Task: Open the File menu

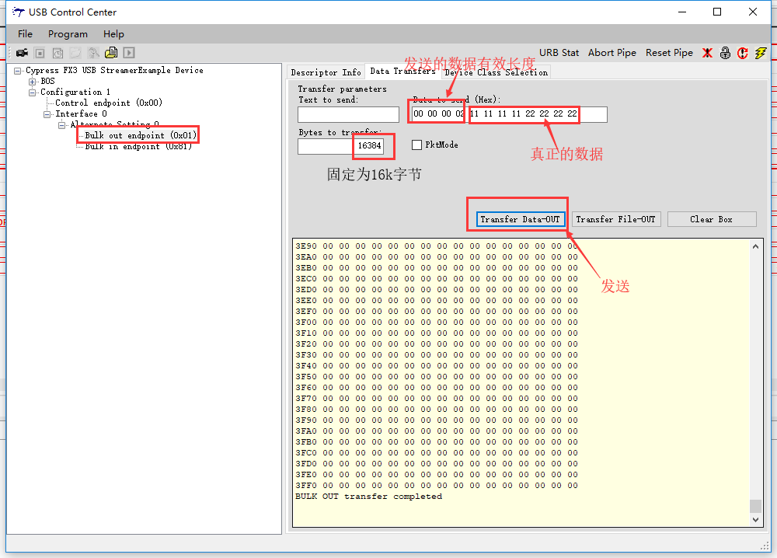Action: click(26, 33)
